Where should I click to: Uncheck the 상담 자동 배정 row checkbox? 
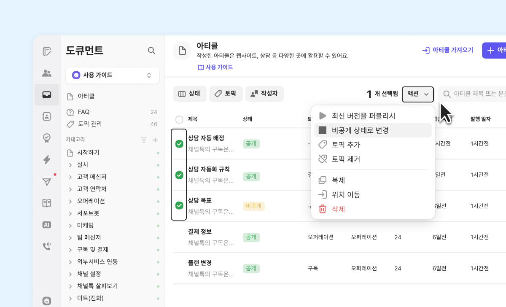[179, 144]
